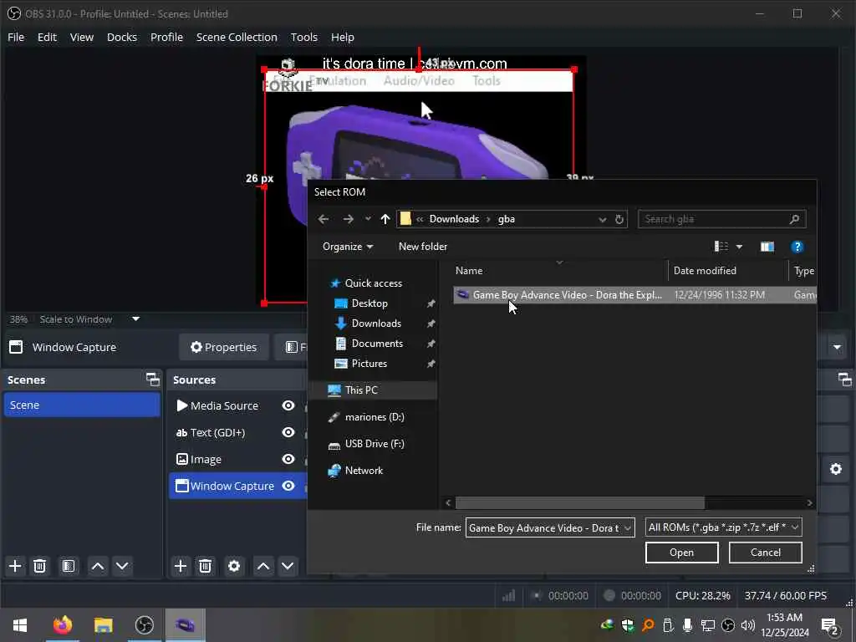Add a new scene with the plus icon

(15, 566)
